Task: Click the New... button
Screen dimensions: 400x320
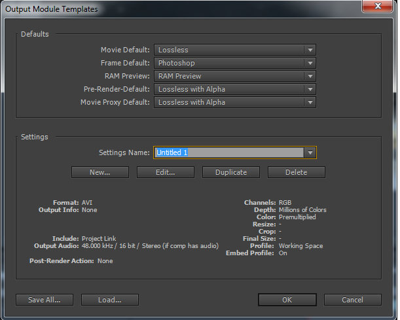Action: click(100, 172)
